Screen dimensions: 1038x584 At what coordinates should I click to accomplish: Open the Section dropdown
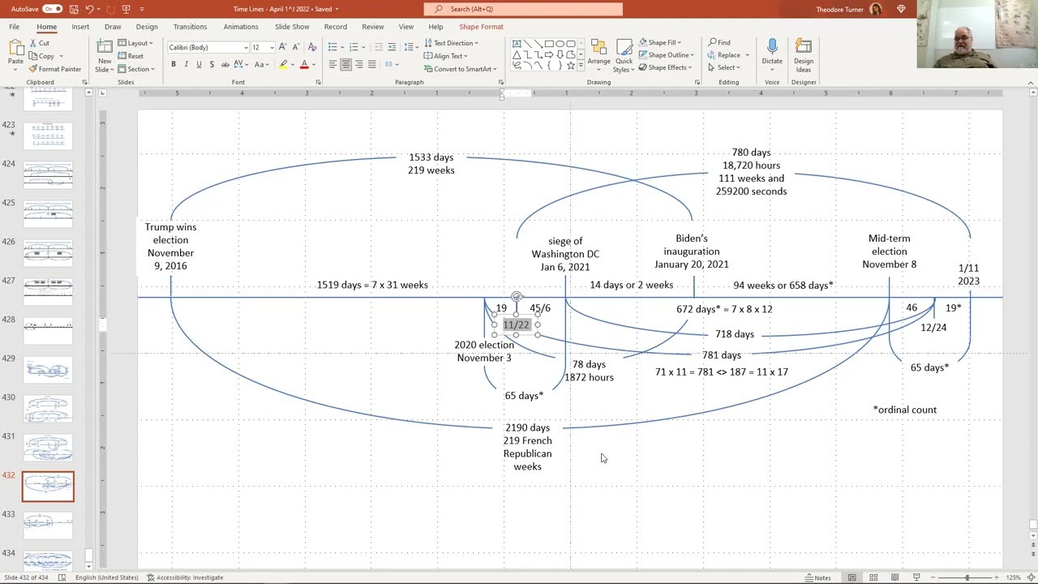pyautogui.click(x=136, y=69)
